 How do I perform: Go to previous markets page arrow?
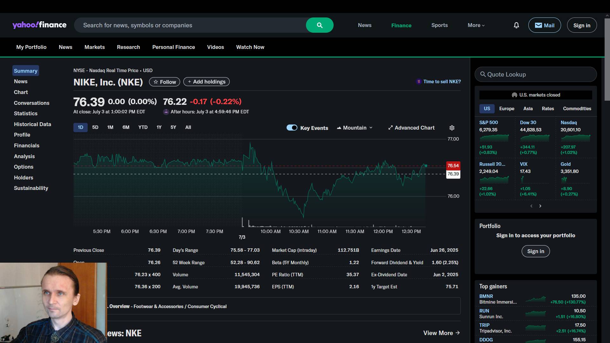531,206
